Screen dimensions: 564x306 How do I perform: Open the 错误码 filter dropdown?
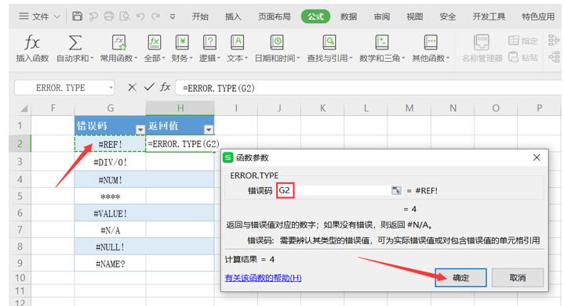pos(140,129)
